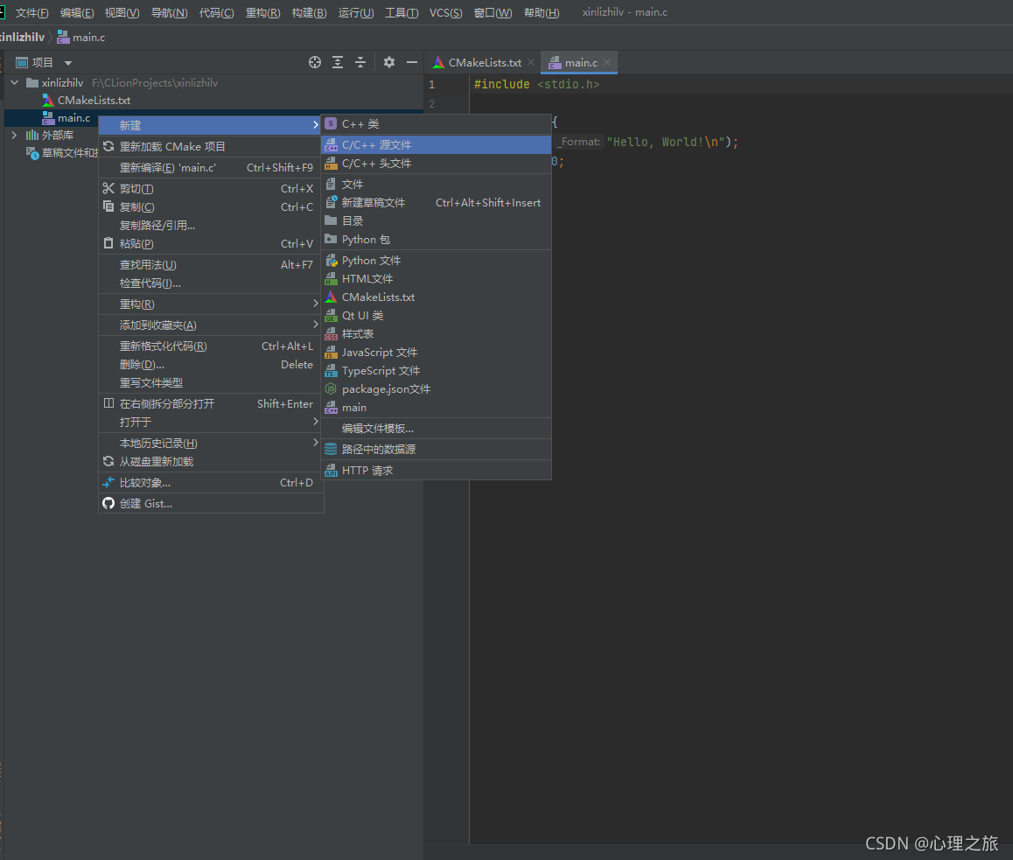The height and width of the screenshot is (860, 1013).
Task: Open the 帮助(H) menu
Action: click(541, 13)
